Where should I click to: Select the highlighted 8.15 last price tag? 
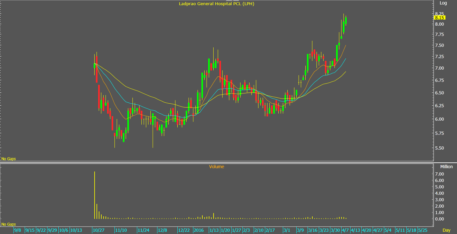[x=439, y=18]
